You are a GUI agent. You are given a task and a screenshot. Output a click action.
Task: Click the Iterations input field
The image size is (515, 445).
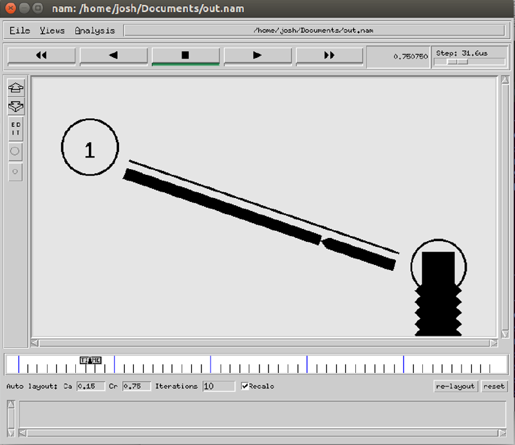click(219, 386)
